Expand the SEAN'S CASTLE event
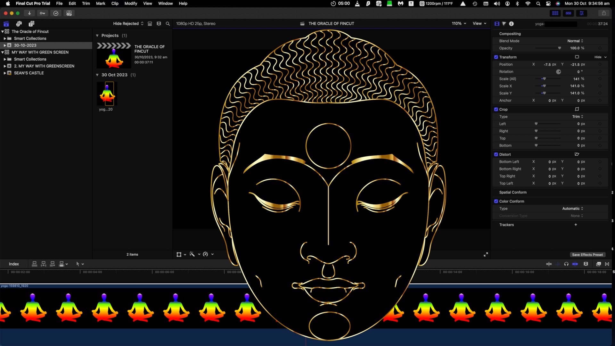The image size is (615, 346). [x=5, y=73]
